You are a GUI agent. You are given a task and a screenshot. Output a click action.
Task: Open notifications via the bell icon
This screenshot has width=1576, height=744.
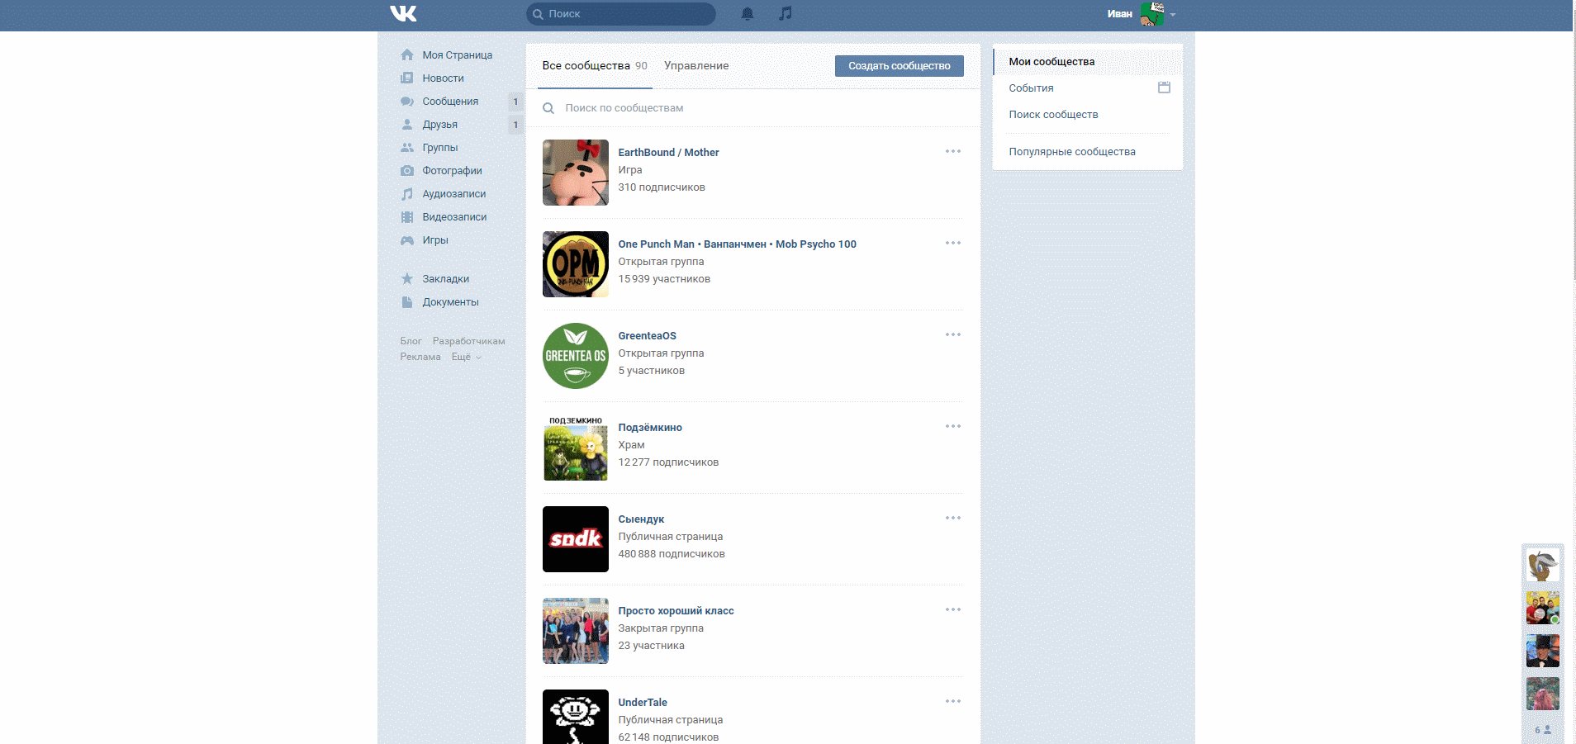tap(748, 13)
